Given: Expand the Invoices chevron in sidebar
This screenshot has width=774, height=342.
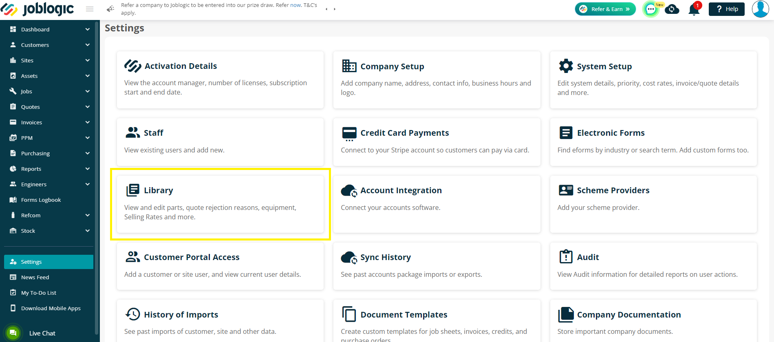Looking at the screenshot, I should click(88, 122).
